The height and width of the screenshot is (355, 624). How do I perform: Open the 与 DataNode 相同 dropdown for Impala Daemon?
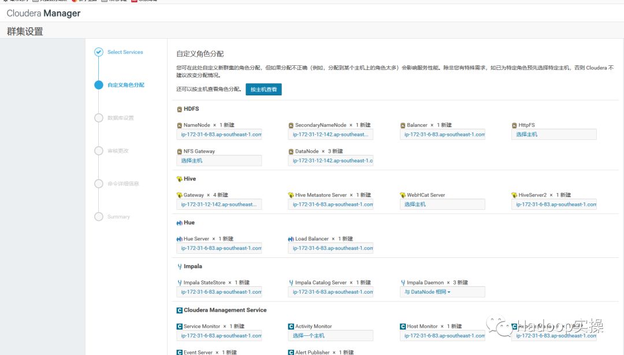428,292
